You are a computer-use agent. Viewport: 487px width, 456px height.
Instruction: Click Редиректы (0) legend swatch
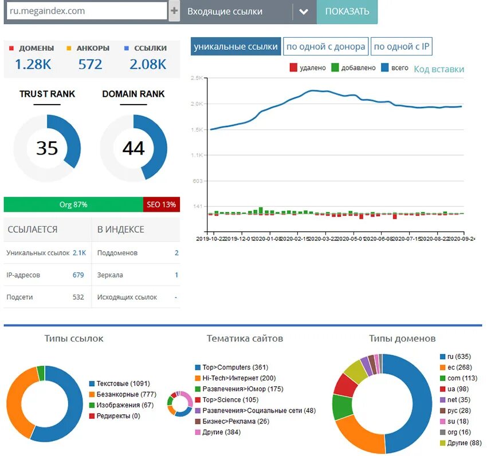(92, 416)
